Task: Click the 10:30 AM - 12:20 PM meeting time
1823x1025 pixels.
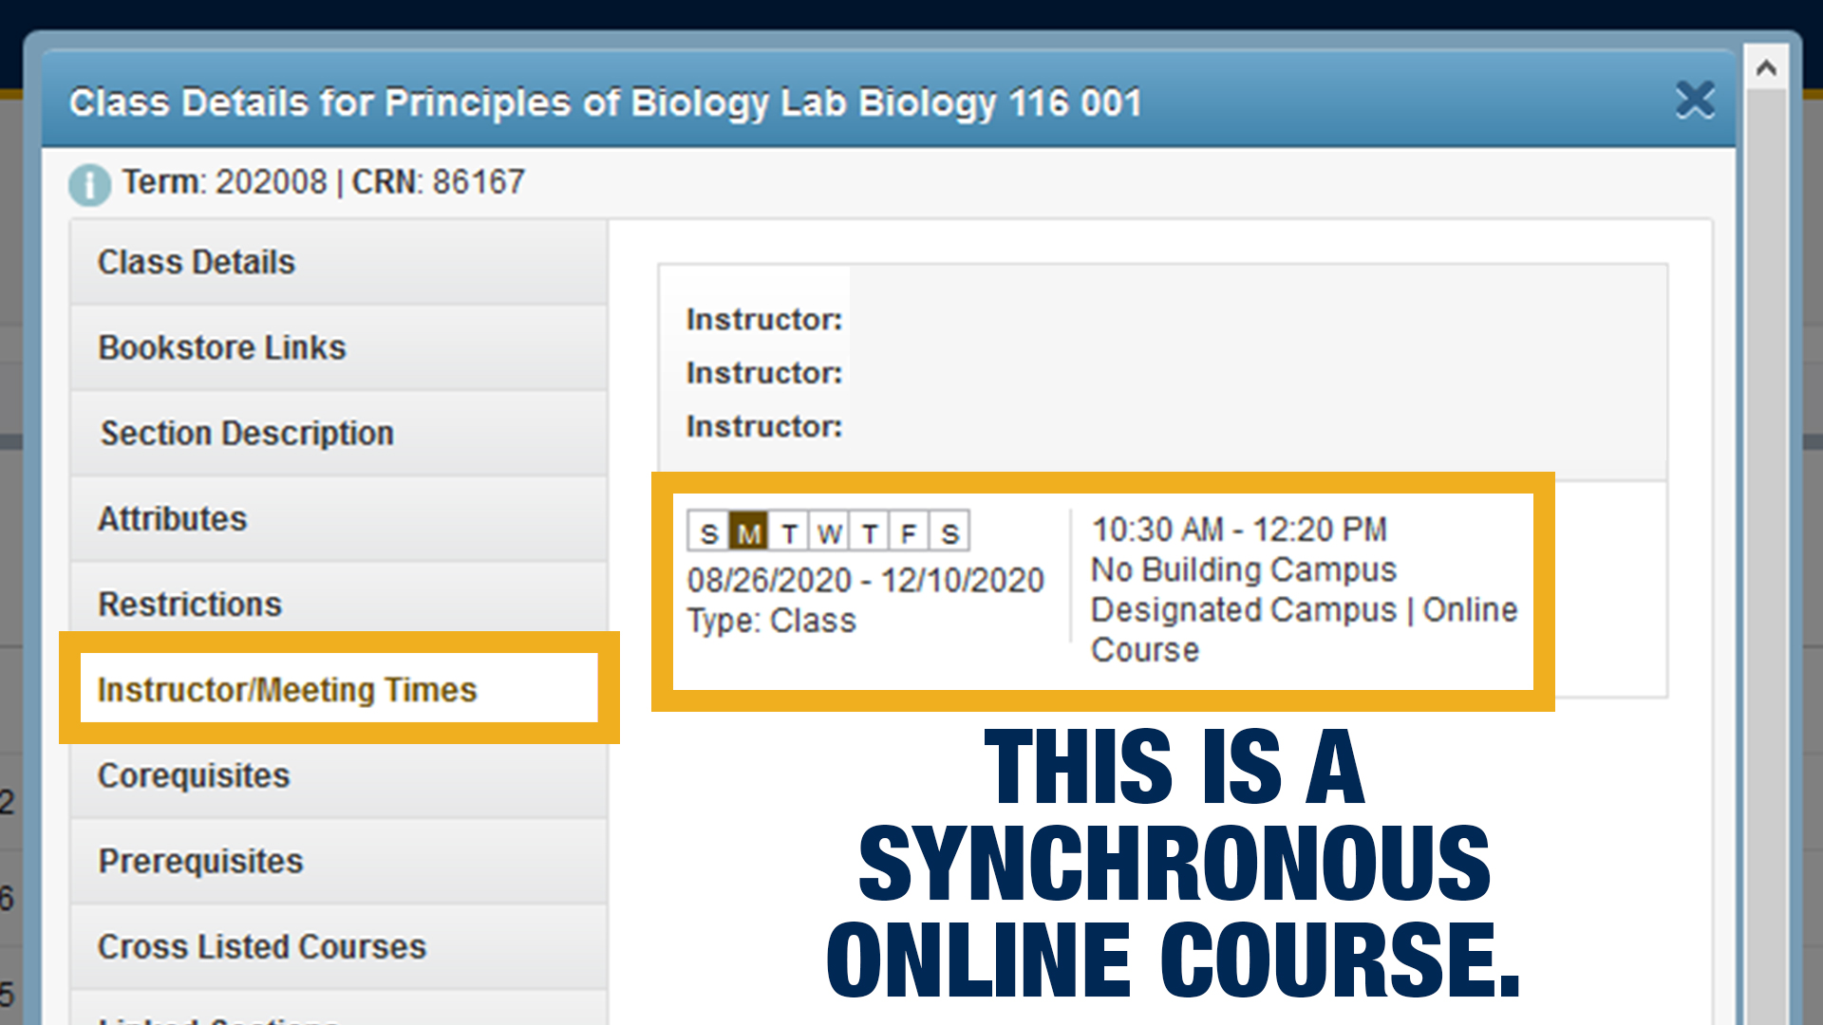Action: [x=1239, y=530]
